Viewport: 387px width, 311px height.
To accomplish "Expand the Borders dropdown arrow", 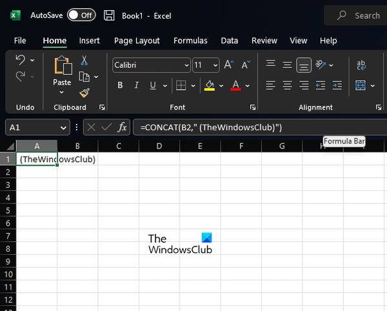I will coord(193,86).
